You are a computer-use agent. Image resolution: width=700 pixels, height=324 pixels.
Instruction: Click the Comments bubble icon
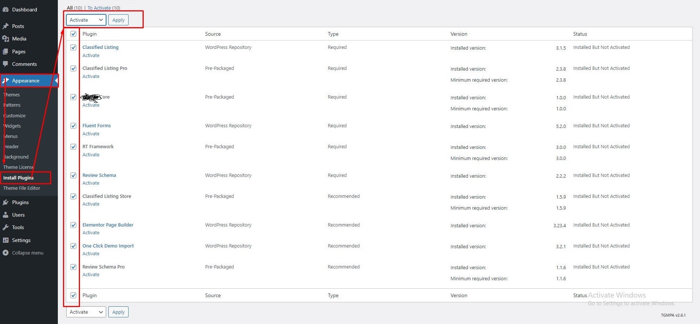coord(6,64)
